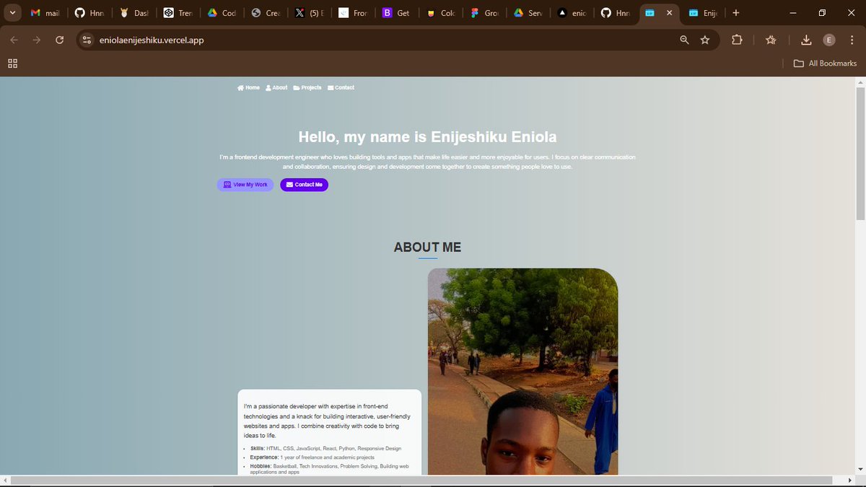Go to Projects in site navigation
The width and height of the screenshot is (866, 487).
pyautogui.click(x=307, y=88)
